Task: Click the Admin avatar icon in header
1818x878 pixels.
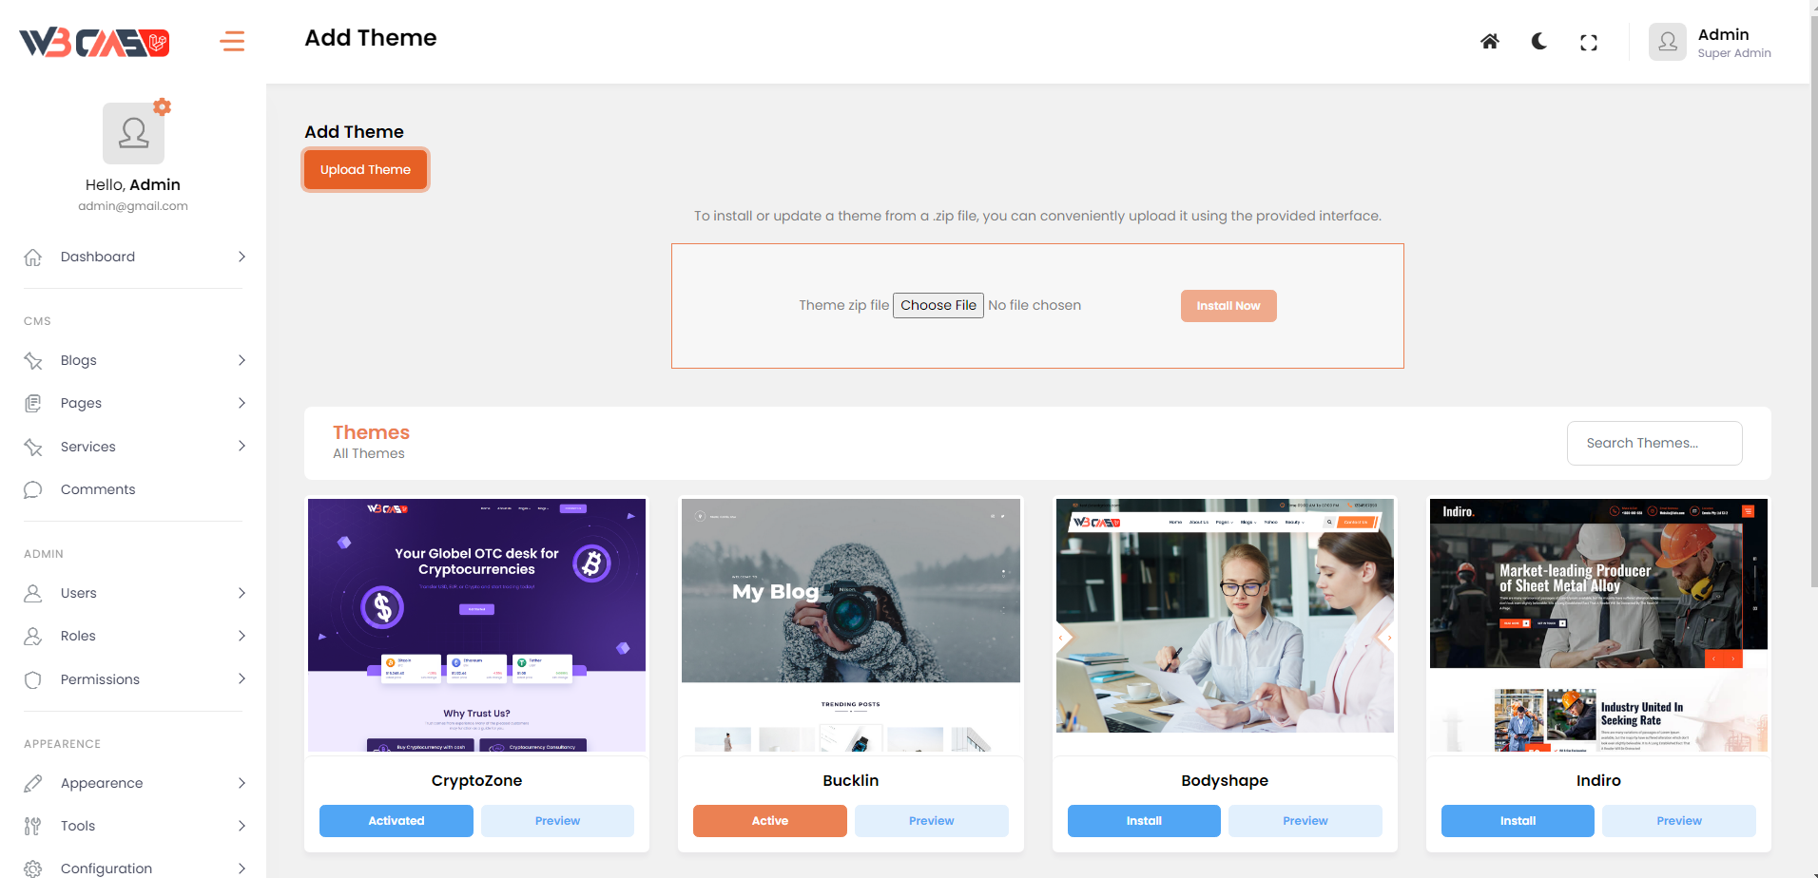Action: [1668, 42]
